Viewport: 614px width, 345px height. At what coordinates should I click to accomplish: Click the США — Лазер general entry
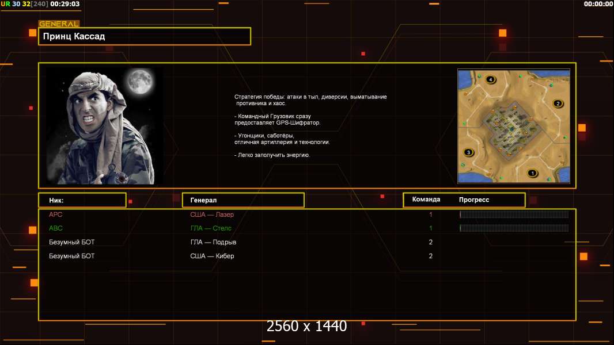coord(212,214)
